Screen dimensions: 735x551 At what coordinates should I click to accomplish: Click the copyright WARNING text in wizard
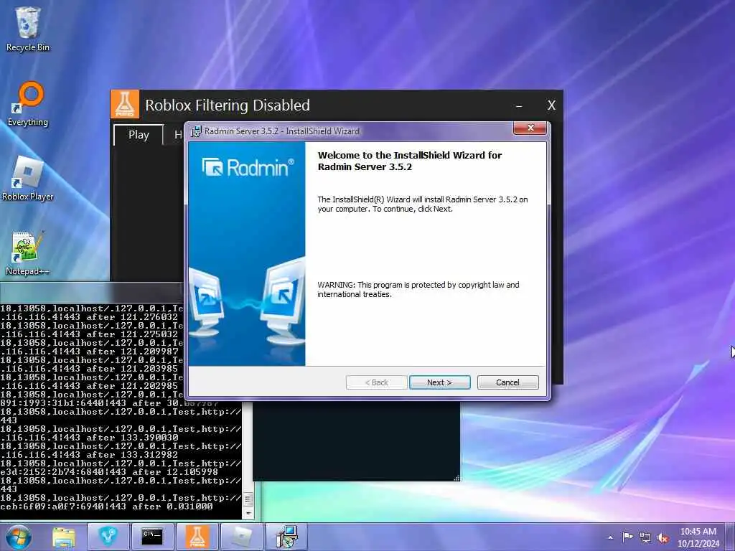[418, 290]
